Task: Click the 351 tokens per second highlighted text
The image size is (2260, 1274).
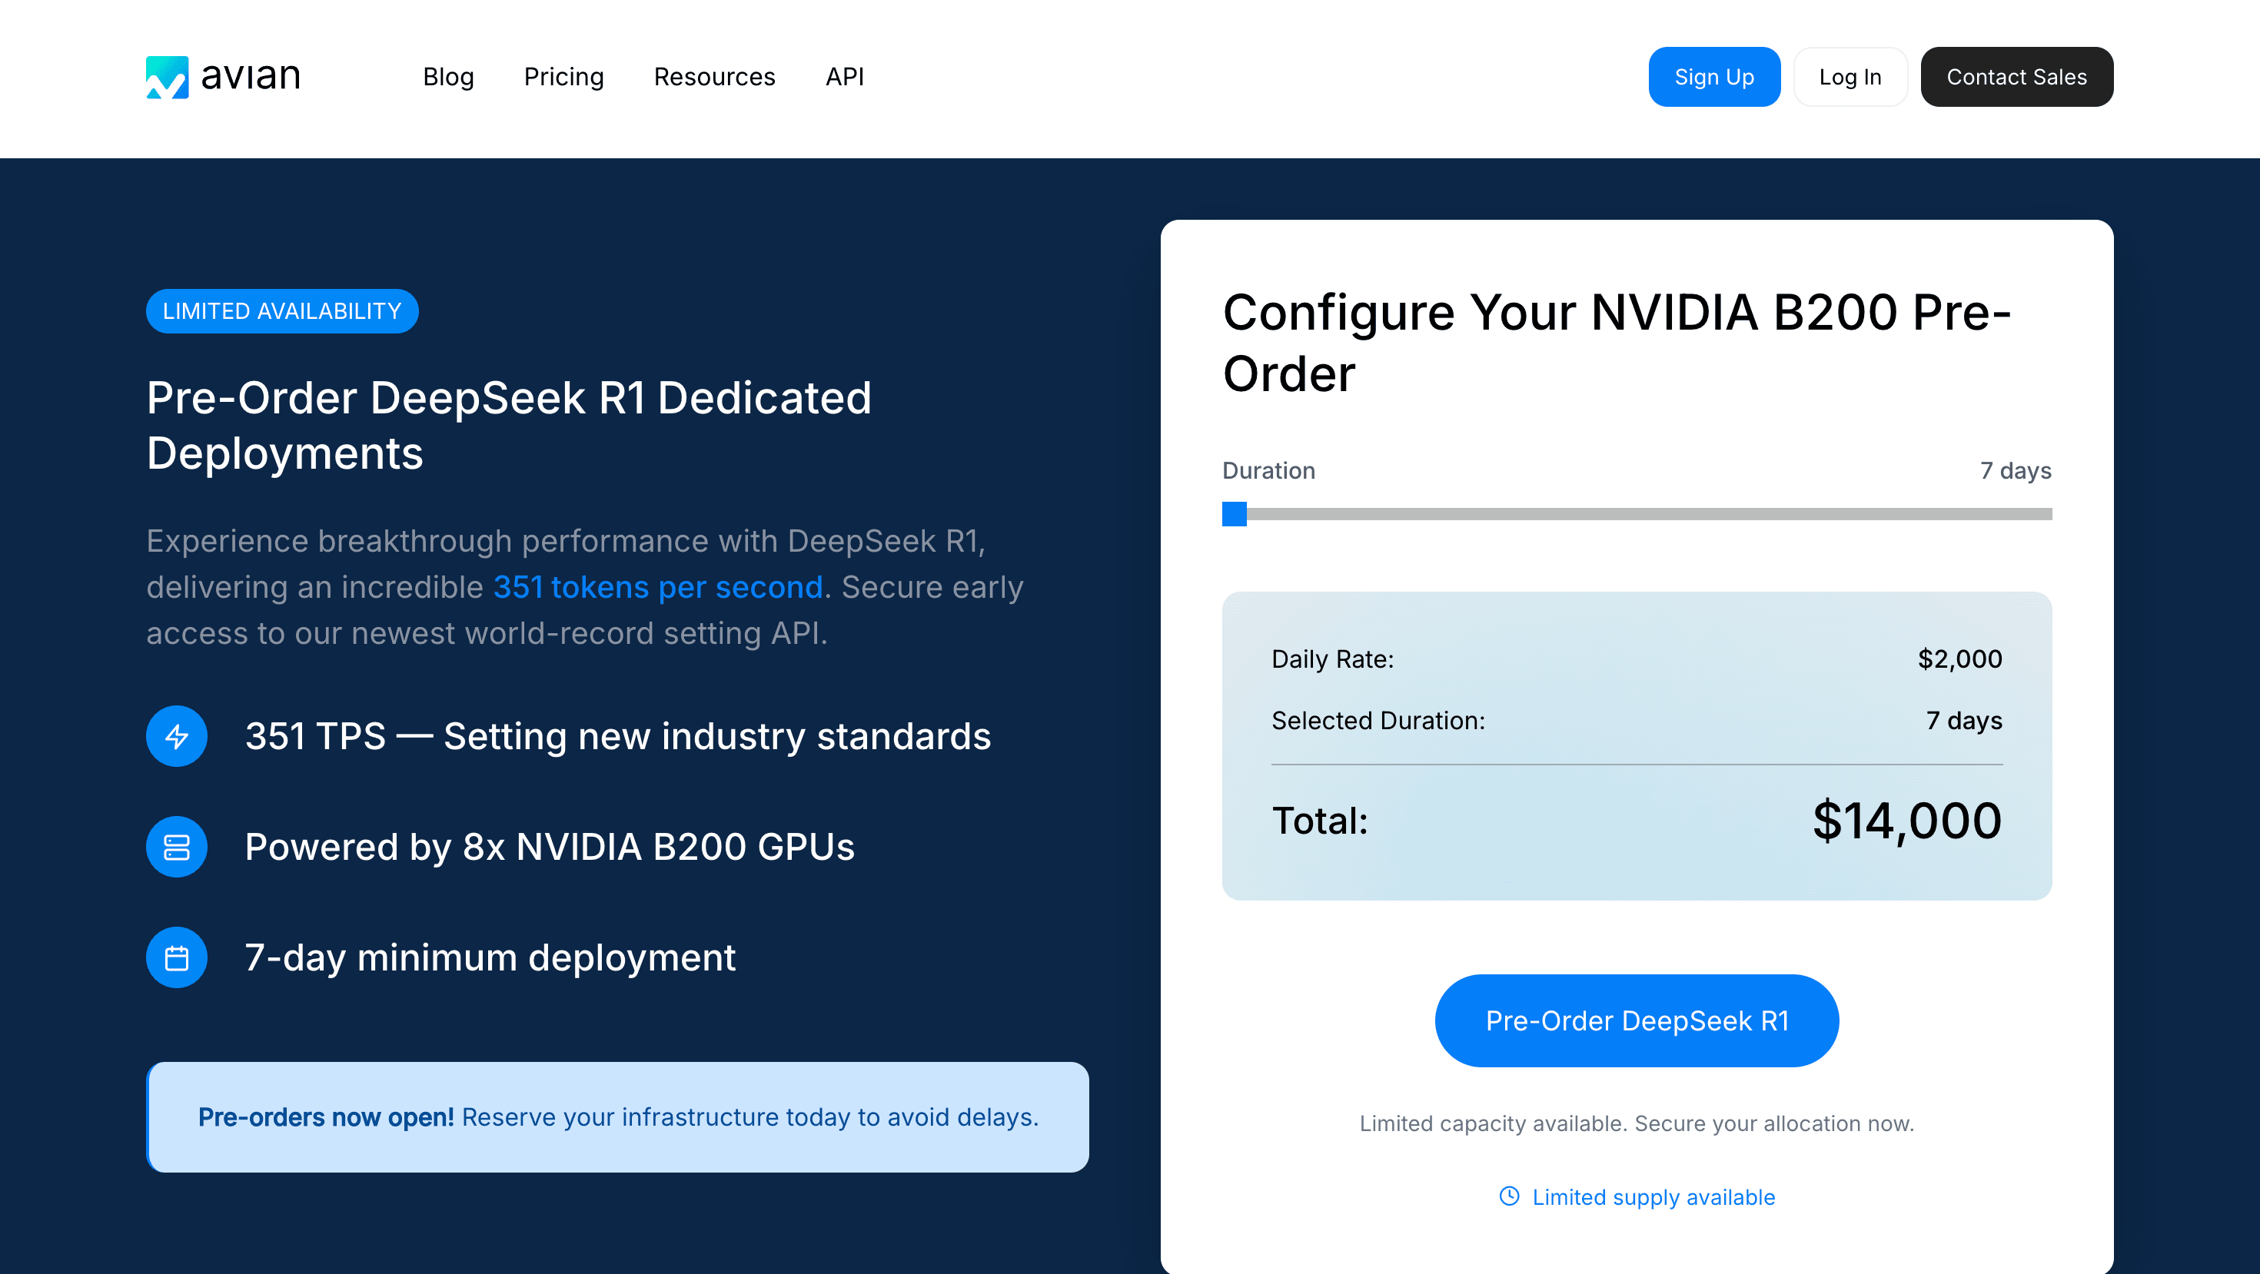Action: [658, 586]
